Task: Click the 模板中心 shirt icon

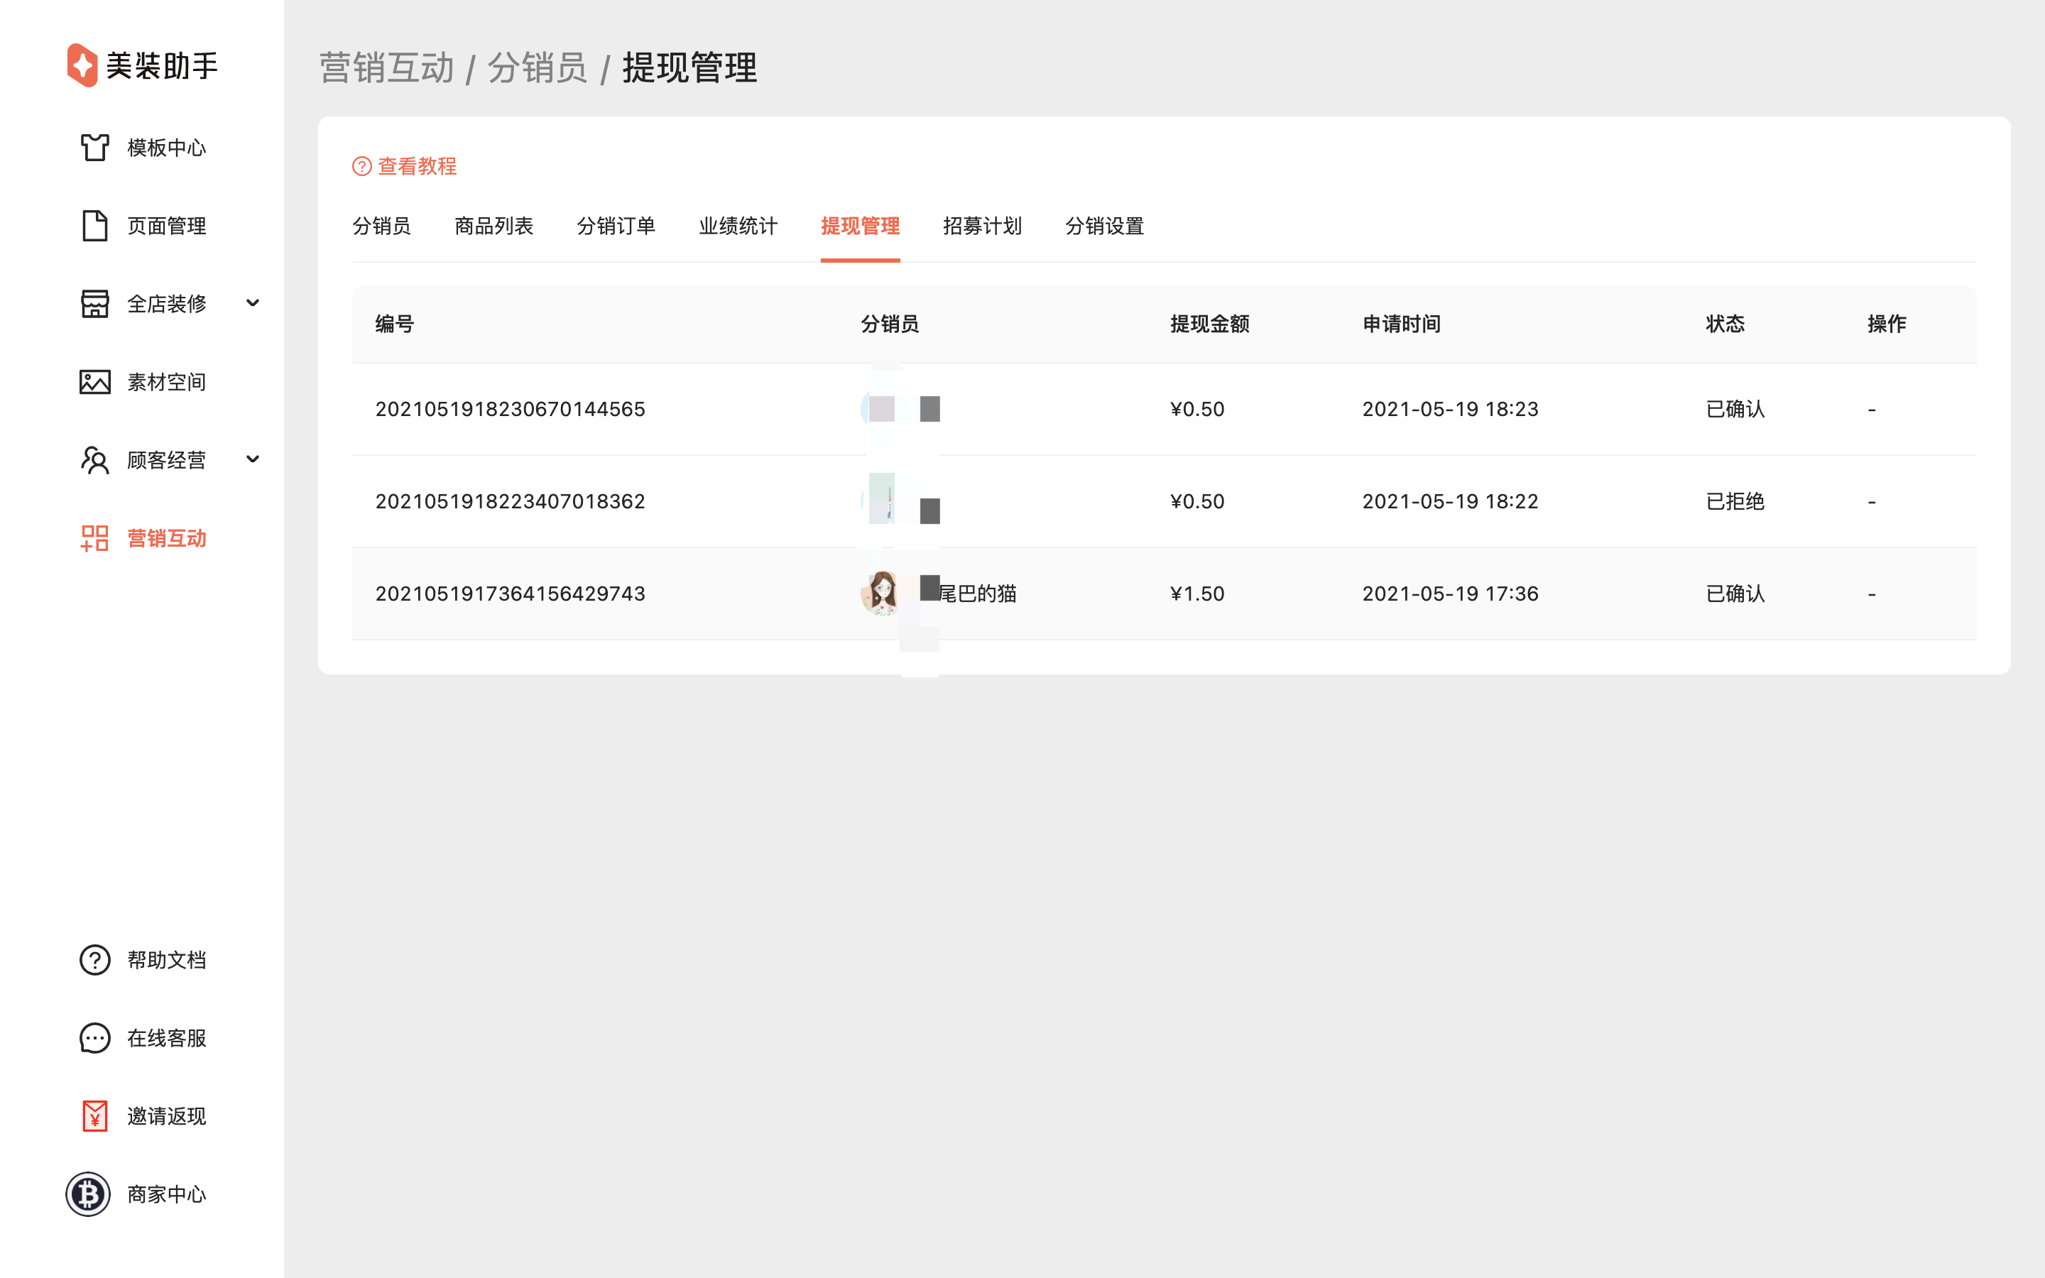Action: (x=94, y=147)
